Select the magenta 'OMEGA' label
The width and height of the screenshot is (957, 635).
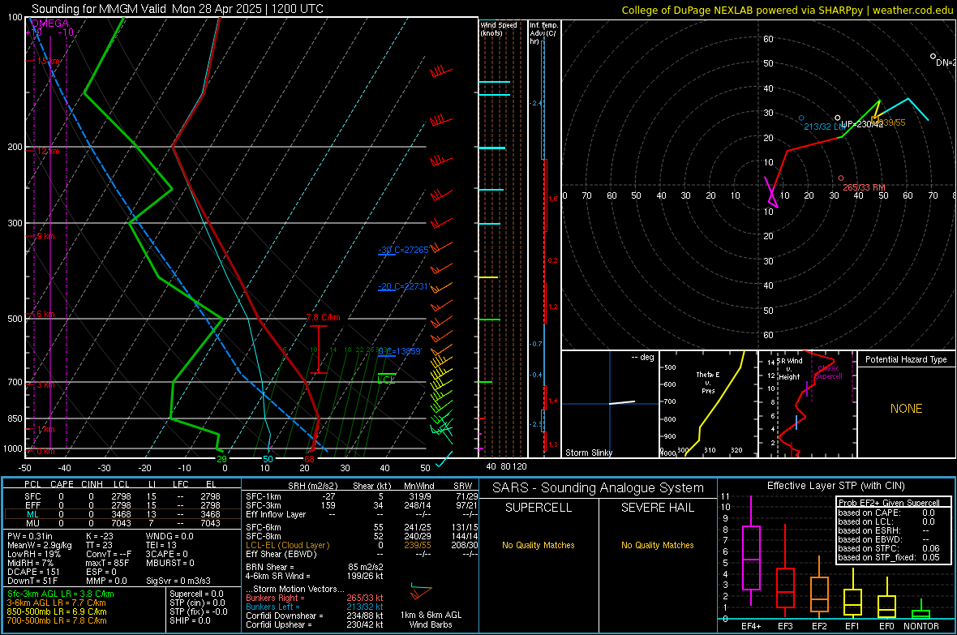(x=49, y=24)
